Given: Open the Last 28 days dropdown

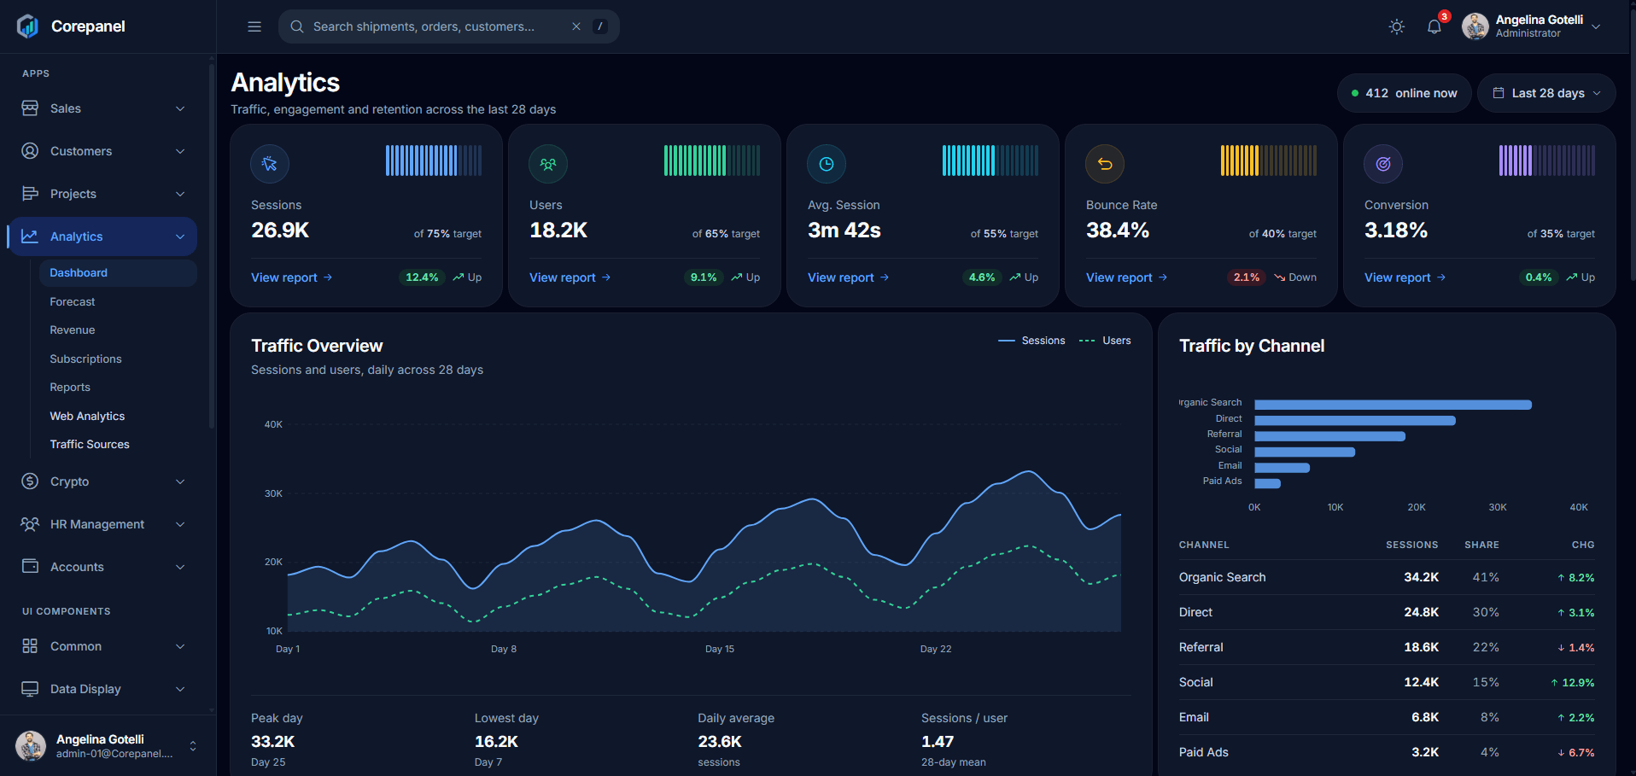Looking at the screenshot, I should [1546, 93].
